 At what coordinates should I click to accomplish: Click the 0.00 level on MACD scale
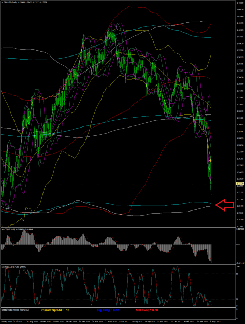pos(238,245)
